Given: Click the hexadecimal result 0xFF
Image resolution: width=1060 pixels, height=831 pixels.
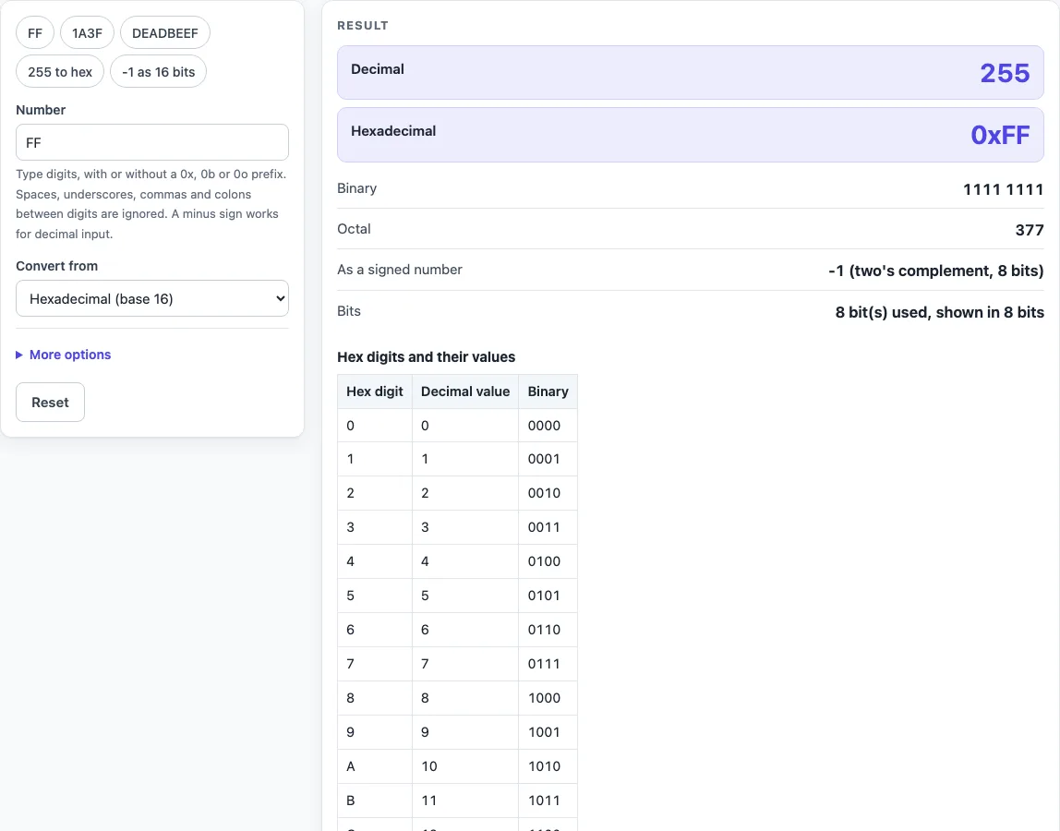Looking at the screenshot, I should (1000, 135).
